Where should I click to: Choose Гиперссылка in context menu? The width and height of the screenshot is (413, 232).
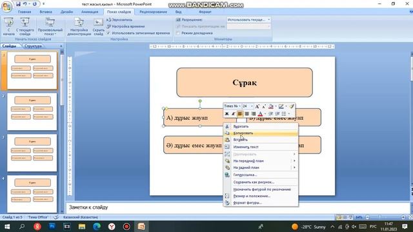pyautogui.click(x=261, y=175)
